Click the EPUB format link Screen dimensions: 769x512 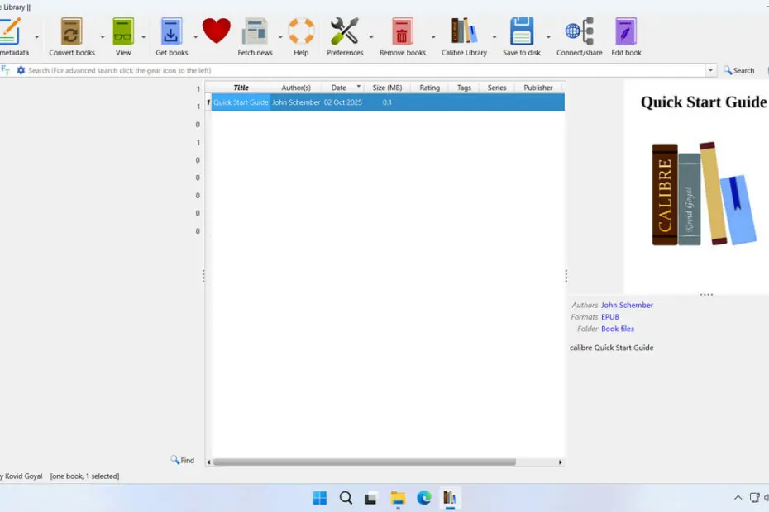click(x=609, y=317)
